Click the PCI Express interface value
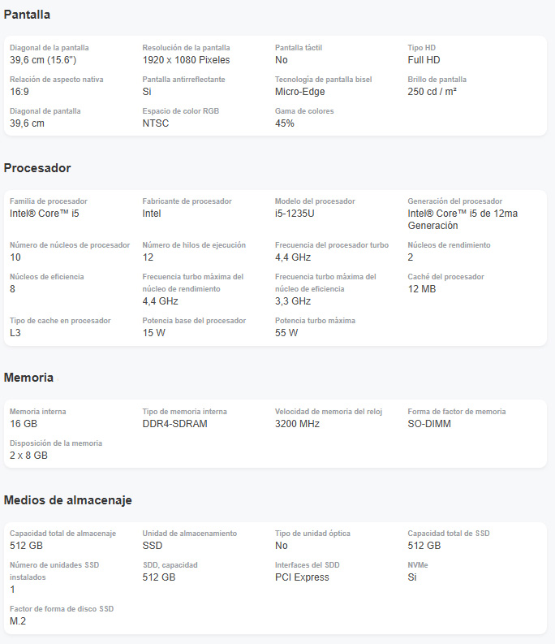The width and height of the screenshot is (555, 644). point(302,577)
